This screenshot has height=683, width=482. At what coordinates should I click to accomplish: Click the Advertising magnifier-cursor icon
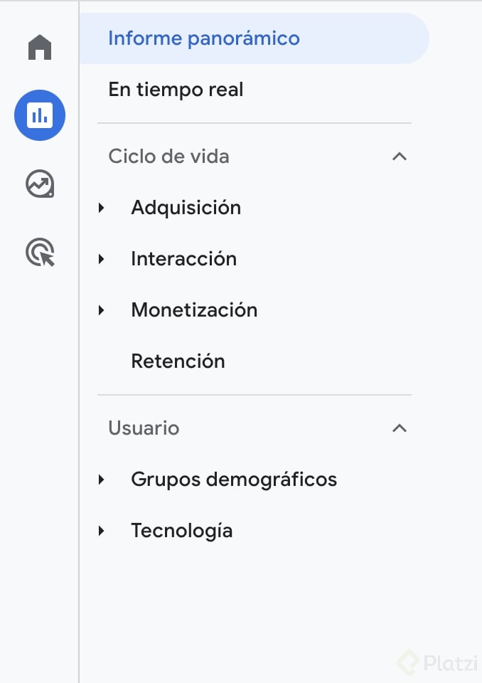point(39,252)
